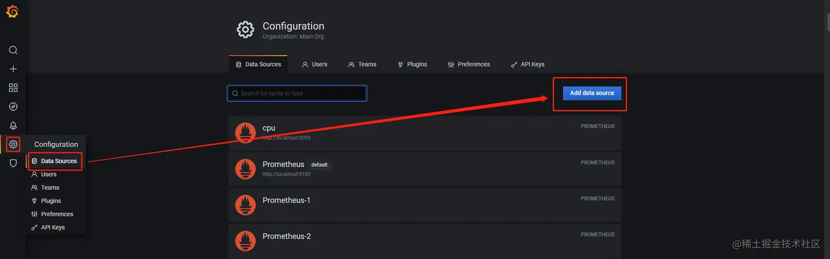Click the PROMETHEUS type label on the cpu row
The width and height of the screenshot is (830, 259).
(598, 126)
